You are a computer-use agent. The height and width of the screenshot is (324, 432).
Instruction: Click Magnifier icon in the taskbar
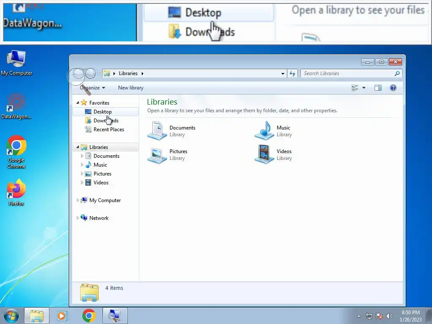pyautogui.click(x=115, y=316)
